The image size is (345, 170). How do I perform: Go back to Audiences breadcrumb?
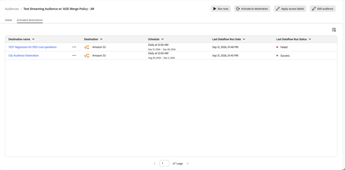click(x=12, y=9)
